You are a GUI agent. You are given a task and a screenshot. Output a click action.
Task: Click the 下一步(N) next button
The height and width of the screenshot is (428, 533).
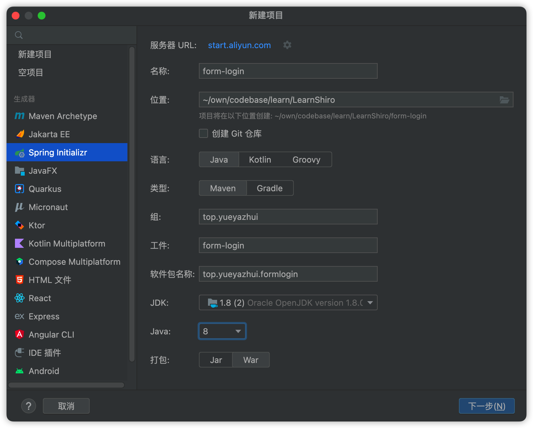click(487, 406)
